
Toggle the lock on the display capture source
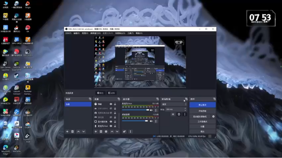tap(115, 121)
